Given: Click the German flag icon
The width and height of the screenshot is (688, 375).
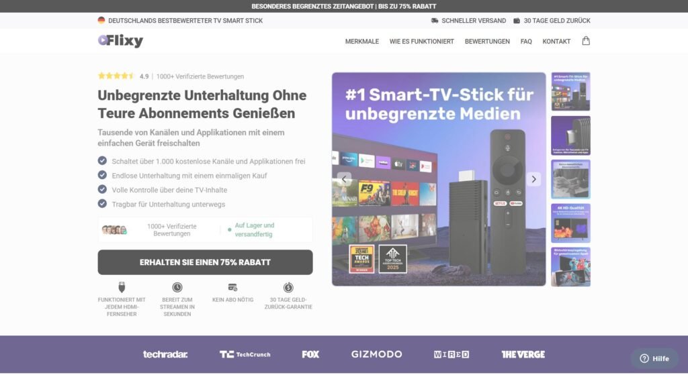Looking at the screenshot, I should (101, 20).
